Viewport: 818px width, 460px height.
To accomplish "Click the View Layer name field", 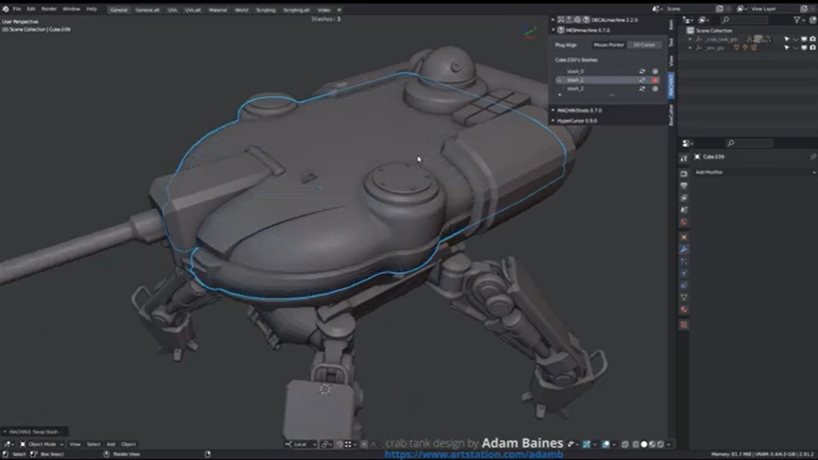I will pyautogui.click(x=775, y=9).
